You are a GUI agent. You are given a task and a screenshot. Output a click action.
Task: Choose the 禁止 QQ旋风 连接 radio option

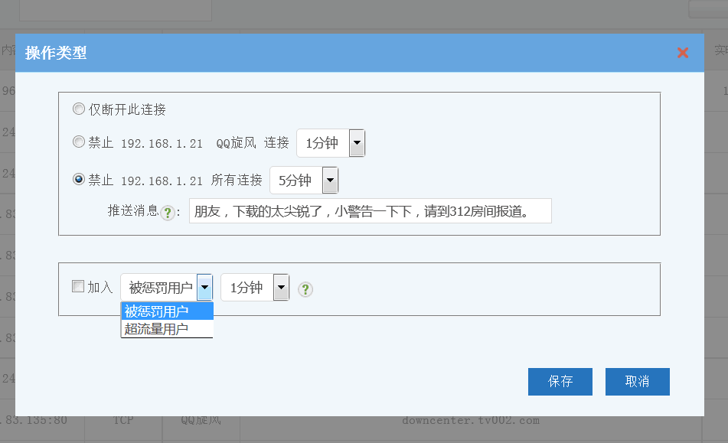[79, 142]
